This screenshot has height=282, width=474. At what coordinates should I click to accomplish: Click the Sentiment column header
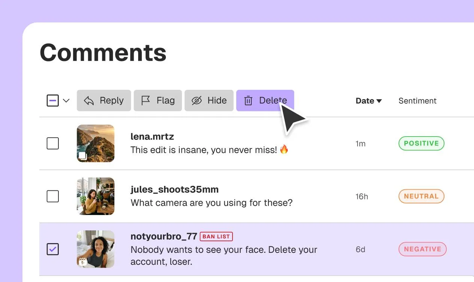417,101
